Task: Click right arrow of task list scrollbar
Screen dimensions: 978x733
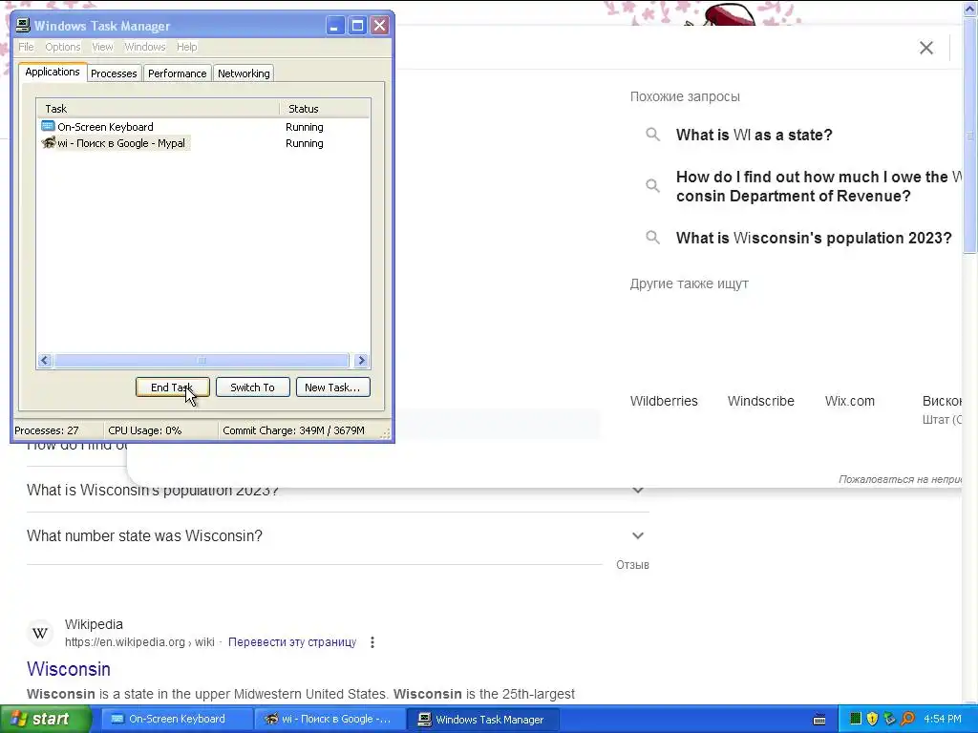Action: (x=361, y=360)
